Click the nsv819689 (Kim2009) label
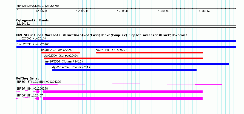This screenshot has height=114, width=244. [x=111, y=50]
